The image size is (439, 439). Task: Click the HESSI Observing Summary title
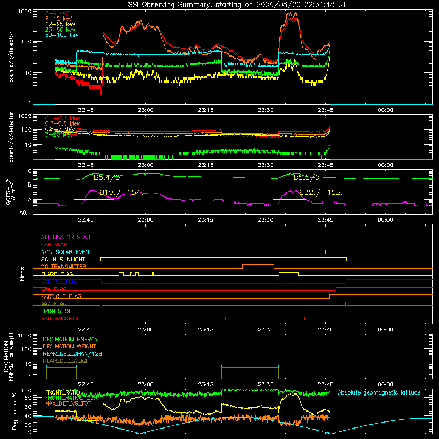tap(232, 5)
